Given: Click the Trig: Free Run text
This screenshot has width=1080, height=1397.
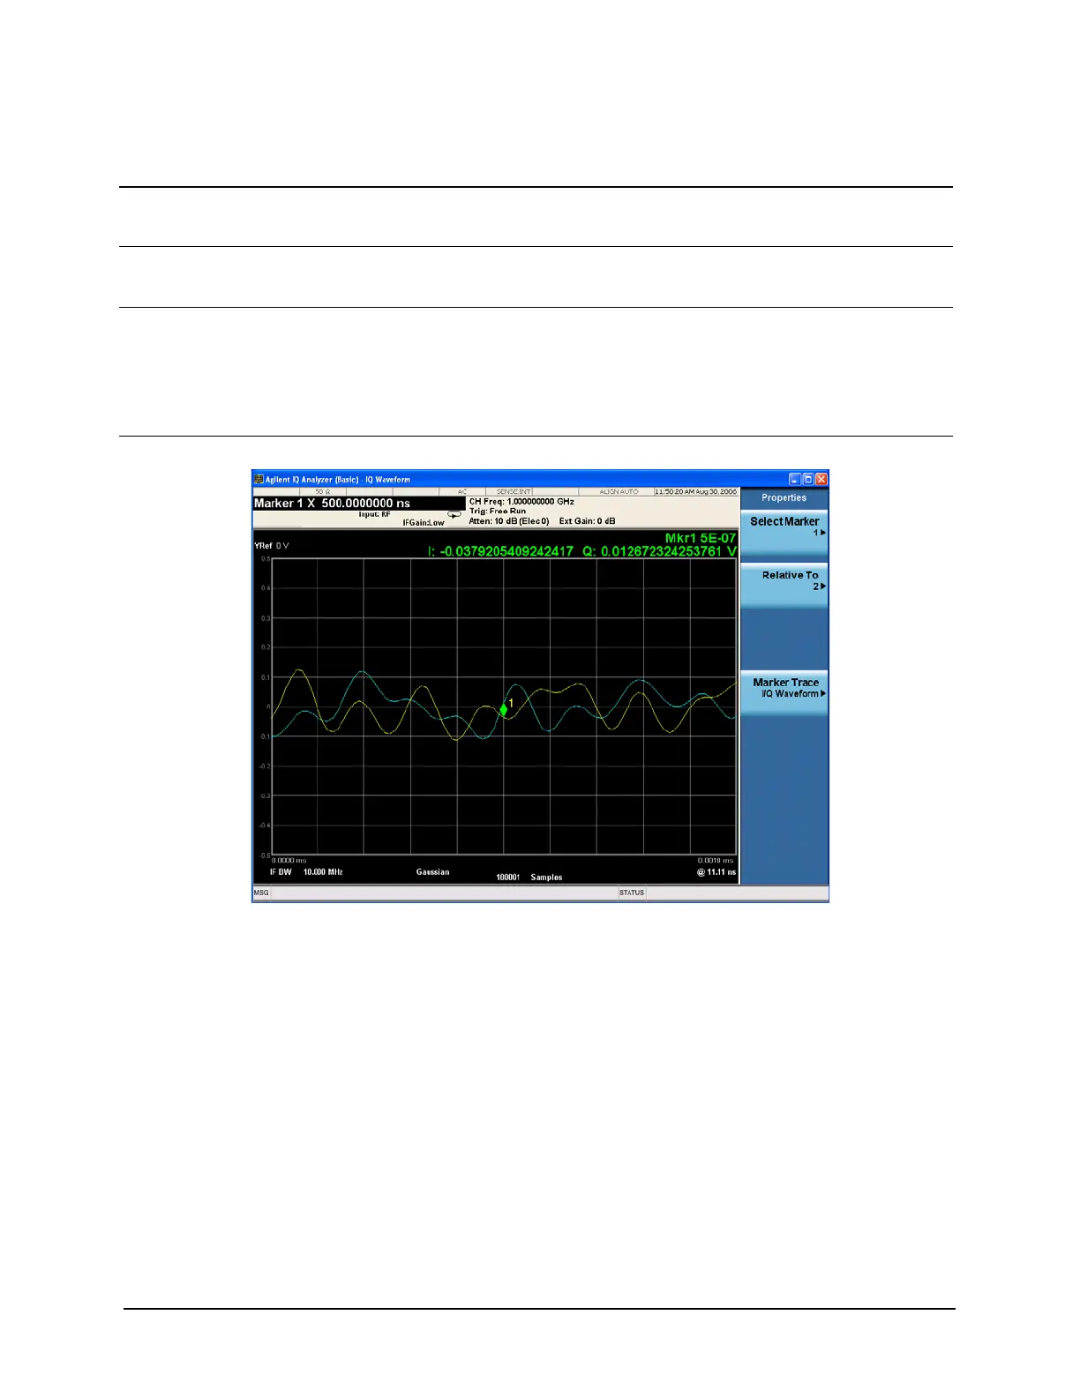Looking at the screenshot, I should 498,511.
